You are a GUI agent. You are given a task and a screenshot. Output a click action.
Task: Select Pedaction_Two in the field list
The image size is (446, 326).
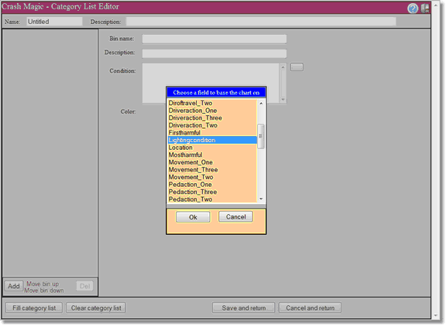point(212,199)
